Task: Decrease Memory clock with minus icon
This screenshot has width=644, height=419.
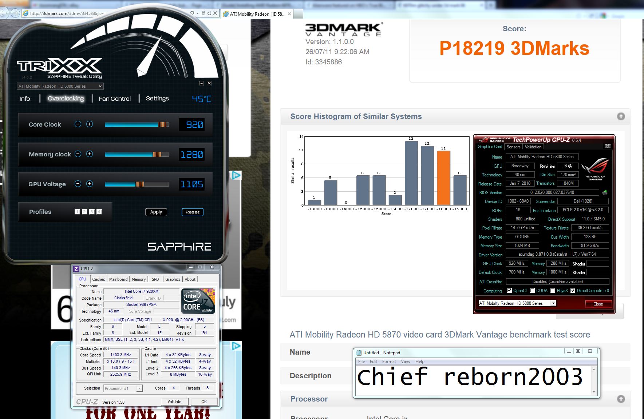Action: [78, 154]
